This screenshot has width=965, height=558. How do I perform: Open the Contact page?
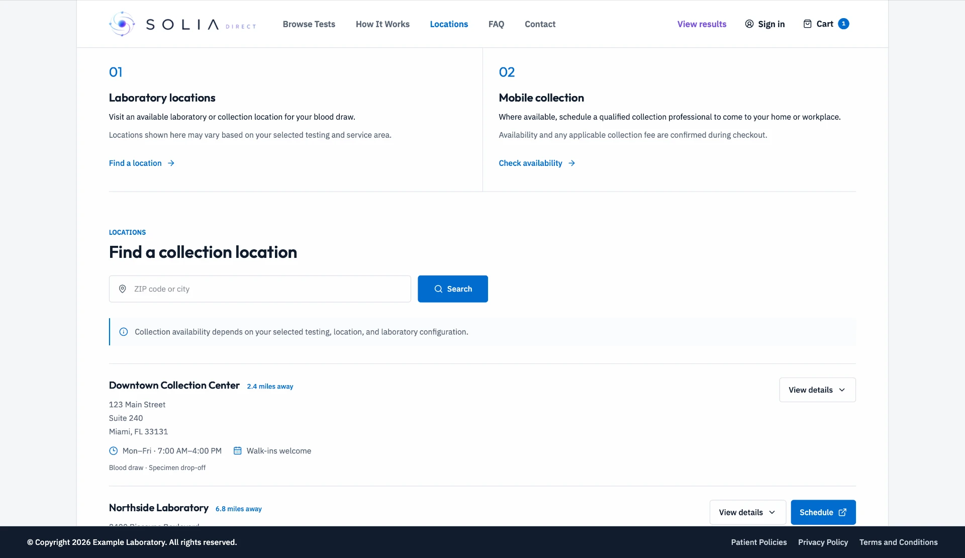point(540,24)
